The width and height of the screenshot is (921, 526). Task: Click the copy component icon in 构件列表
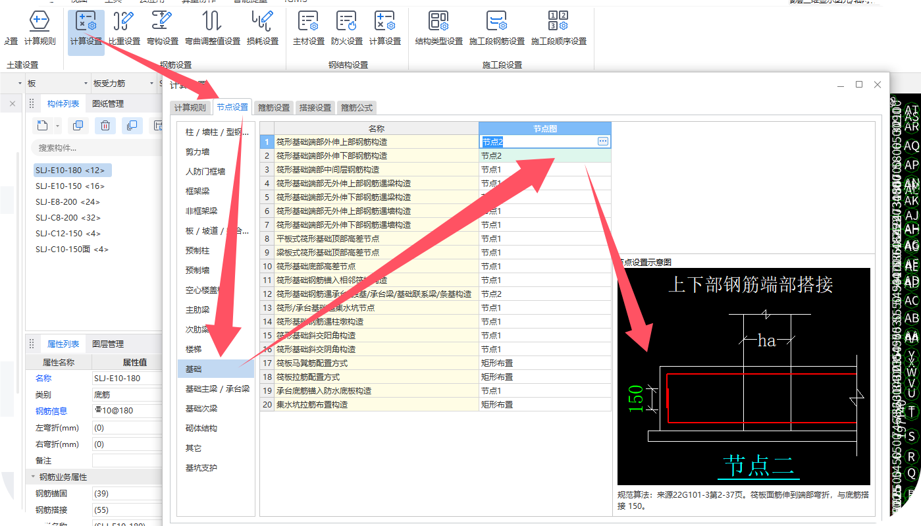[x=78, y=125]
